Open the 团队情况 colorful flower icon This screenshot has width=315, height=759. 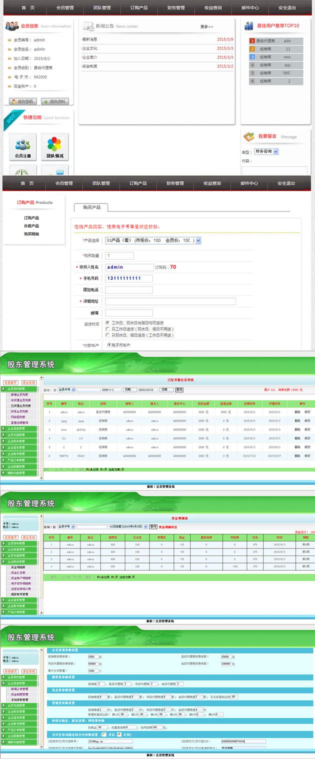click(54, 145)
